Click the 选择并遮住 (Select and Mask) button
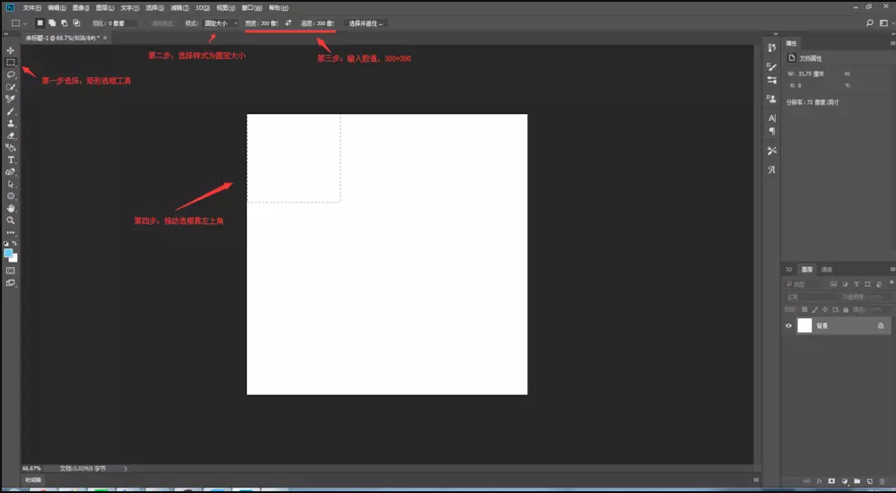 tap(366, 23)
